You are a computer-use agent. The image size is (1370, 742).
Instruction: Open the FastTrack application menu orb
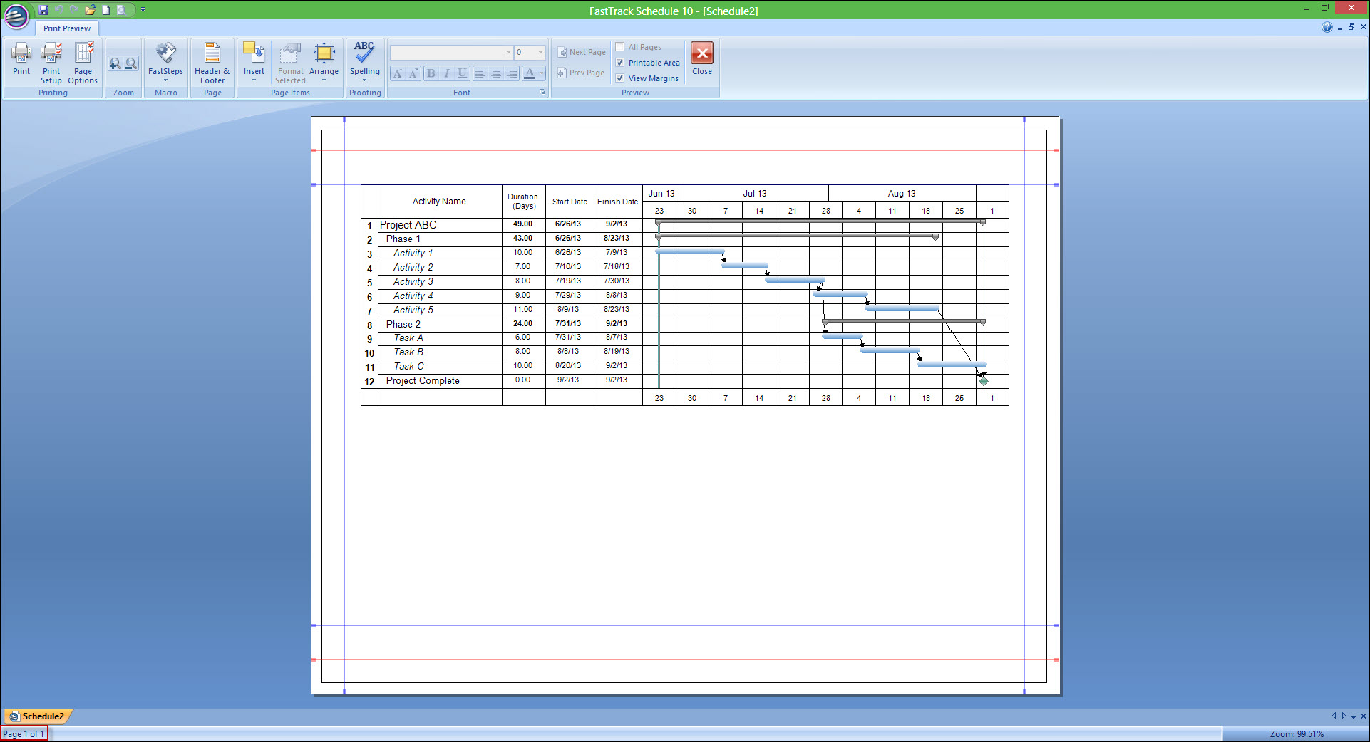[x=16, y=16]
